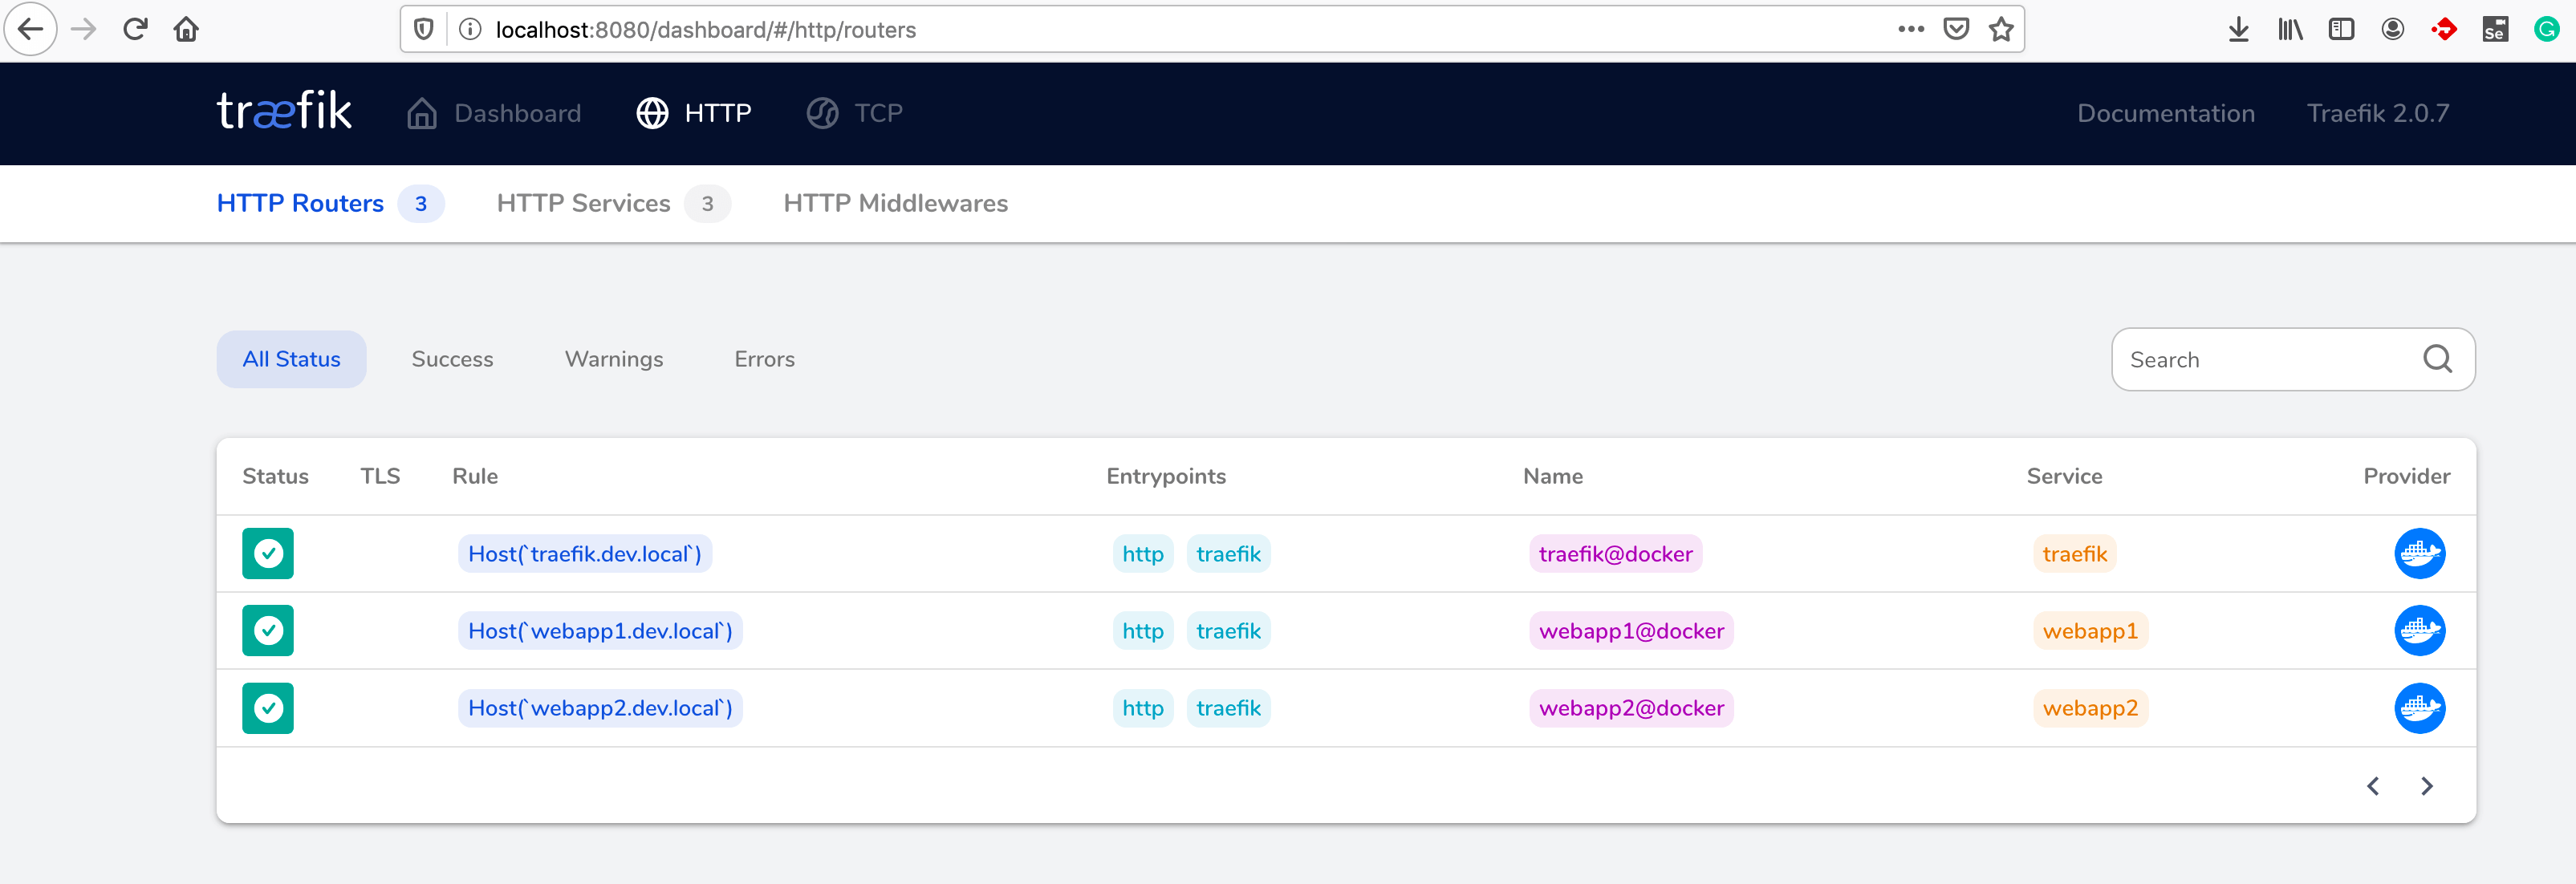Click http entrypoint in traefik.dev.local row
Image resolution: width=2576 pixels, height=884 pixels.
point(1142,554)
